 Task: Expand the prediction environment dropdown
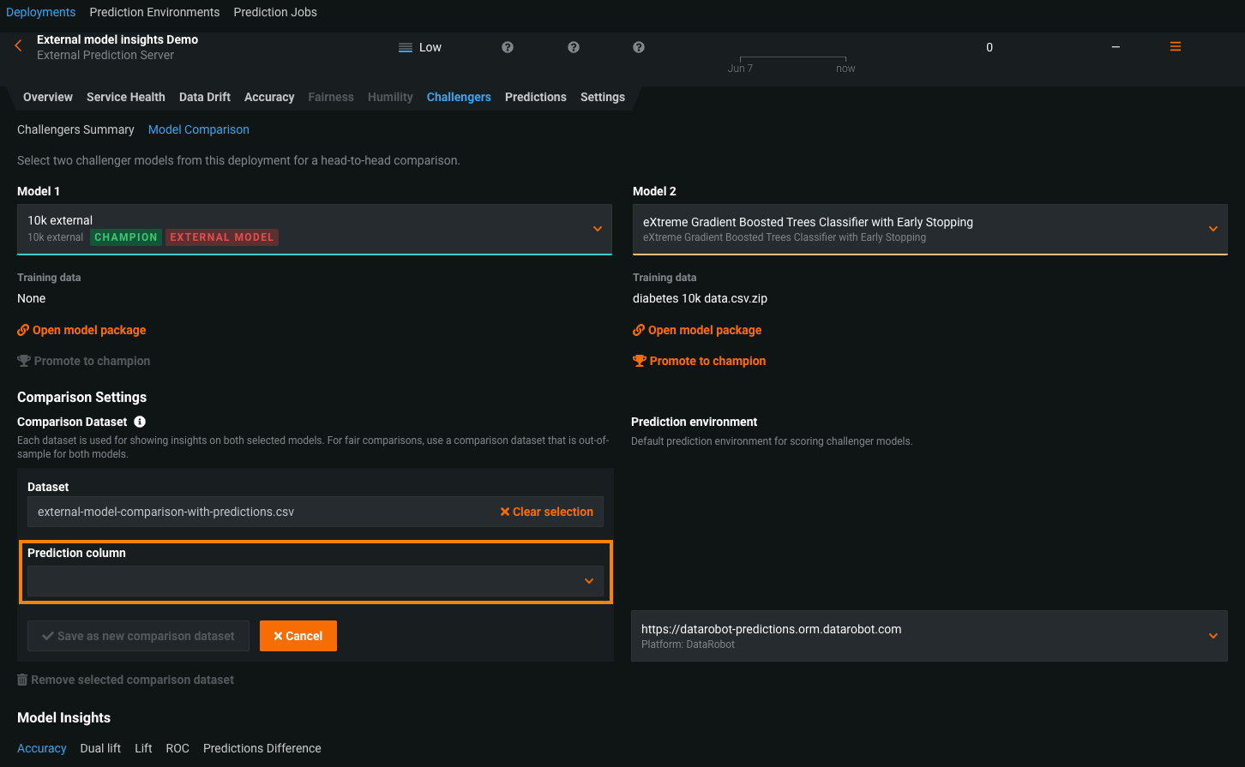[1213, 636]
